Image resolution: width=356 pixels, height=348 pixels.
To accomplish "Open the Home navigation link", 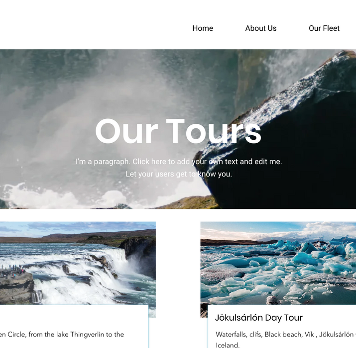I will [x=203, y=28].
